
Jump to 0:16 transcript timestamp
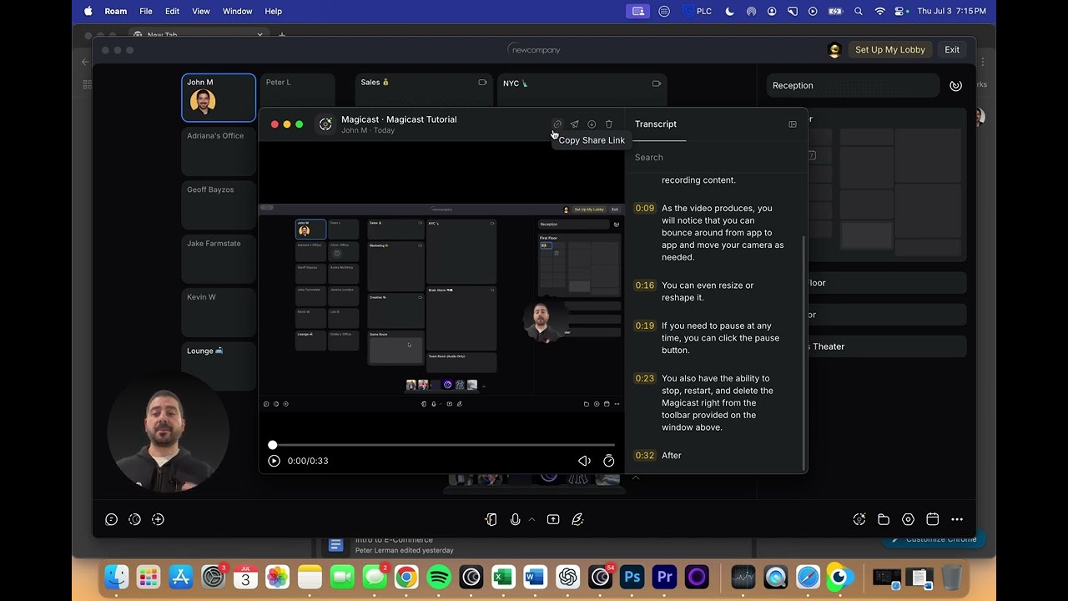coord(644,285)
